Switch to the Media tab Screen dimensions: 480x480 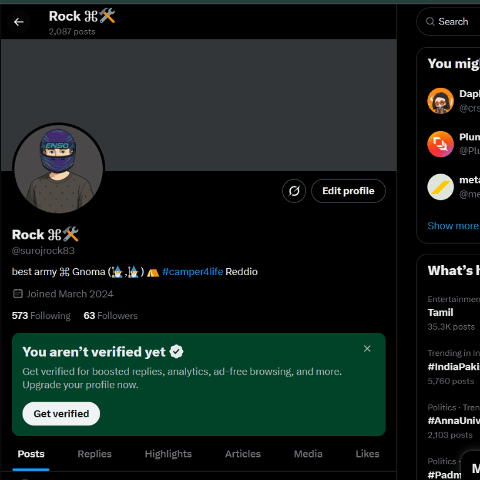click(308, 454)
